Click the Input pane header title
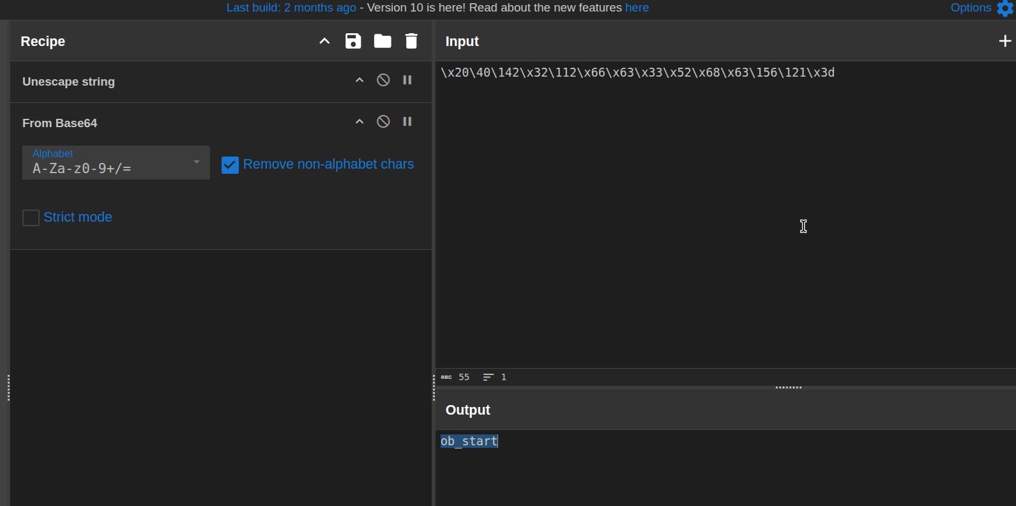This screenshot has height=506, width=1016. tap(462, 41)
